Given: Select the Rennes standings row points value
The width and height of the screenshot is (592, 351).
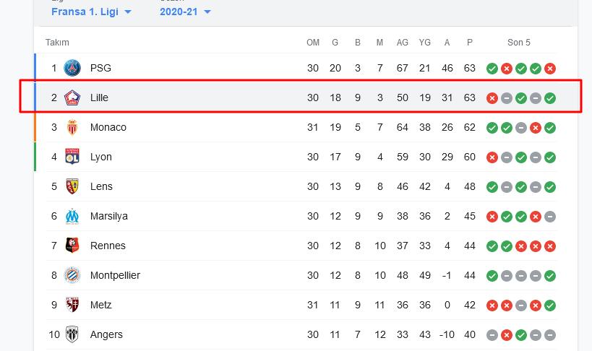Looking at the screenshot, I should click(470, 246).
